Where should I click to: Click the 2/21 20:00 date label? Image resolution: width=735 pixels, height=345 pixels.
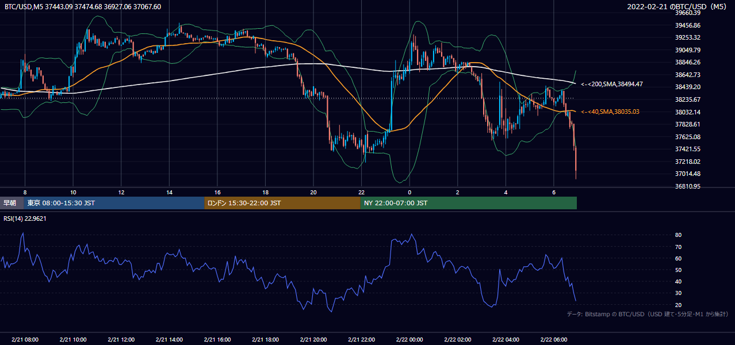pos(313,340)
